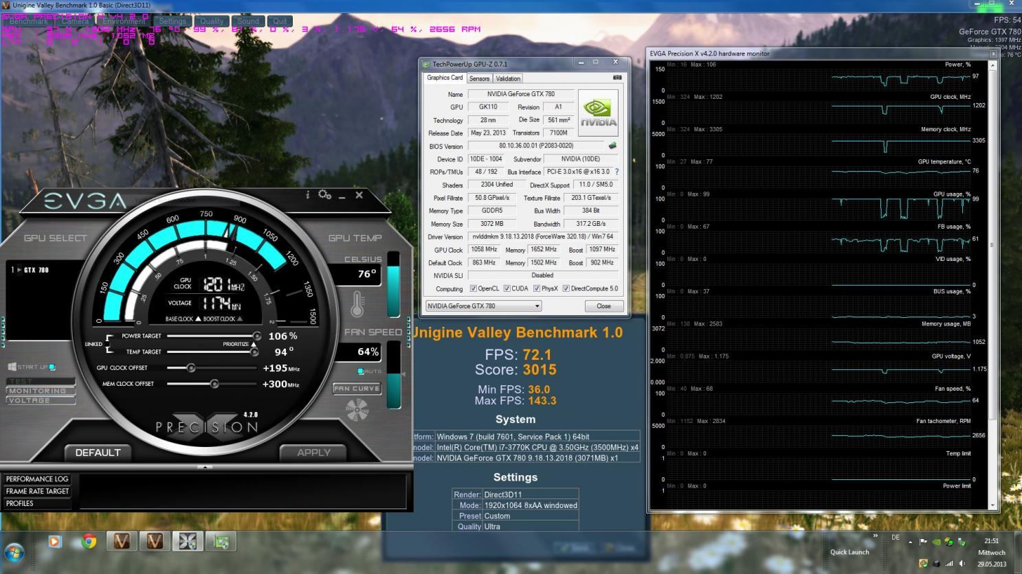Toggle the CUDA checkbox in GPU-Z
The height and width of the screenshot is (574, 1022).
coord(507,288)
